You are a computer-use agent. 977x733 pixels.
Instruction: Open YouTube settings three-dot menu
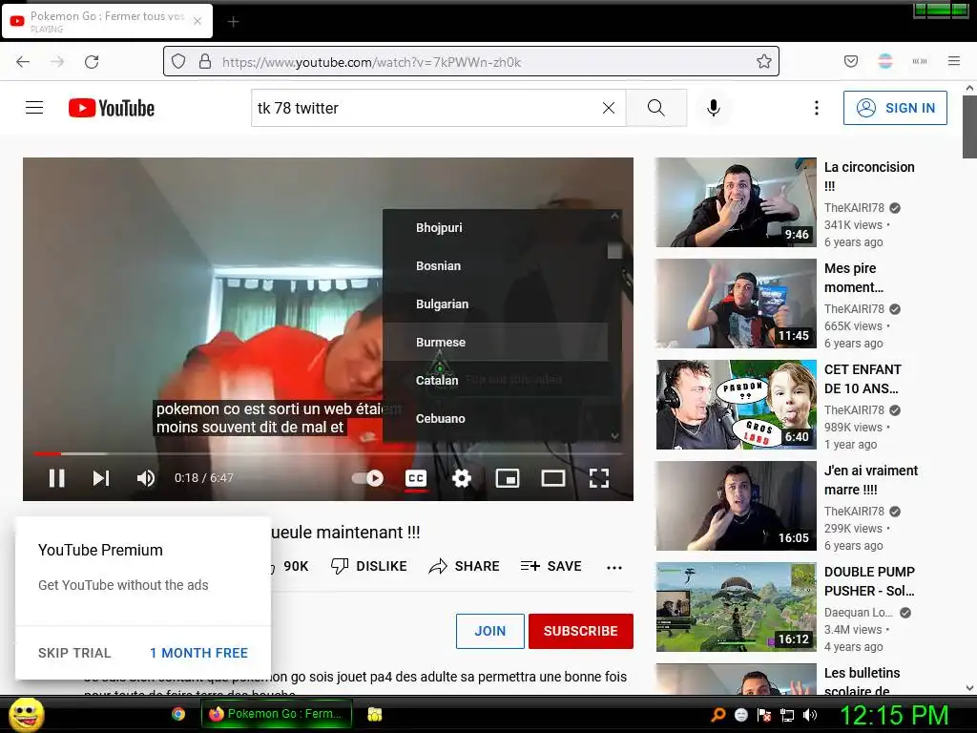coord(817,108)
